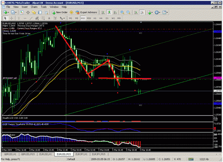This screenshot has width=223, height=162.
Task: Click the chart shift triangle marker atop chart
Action: (x=141, y=23)
